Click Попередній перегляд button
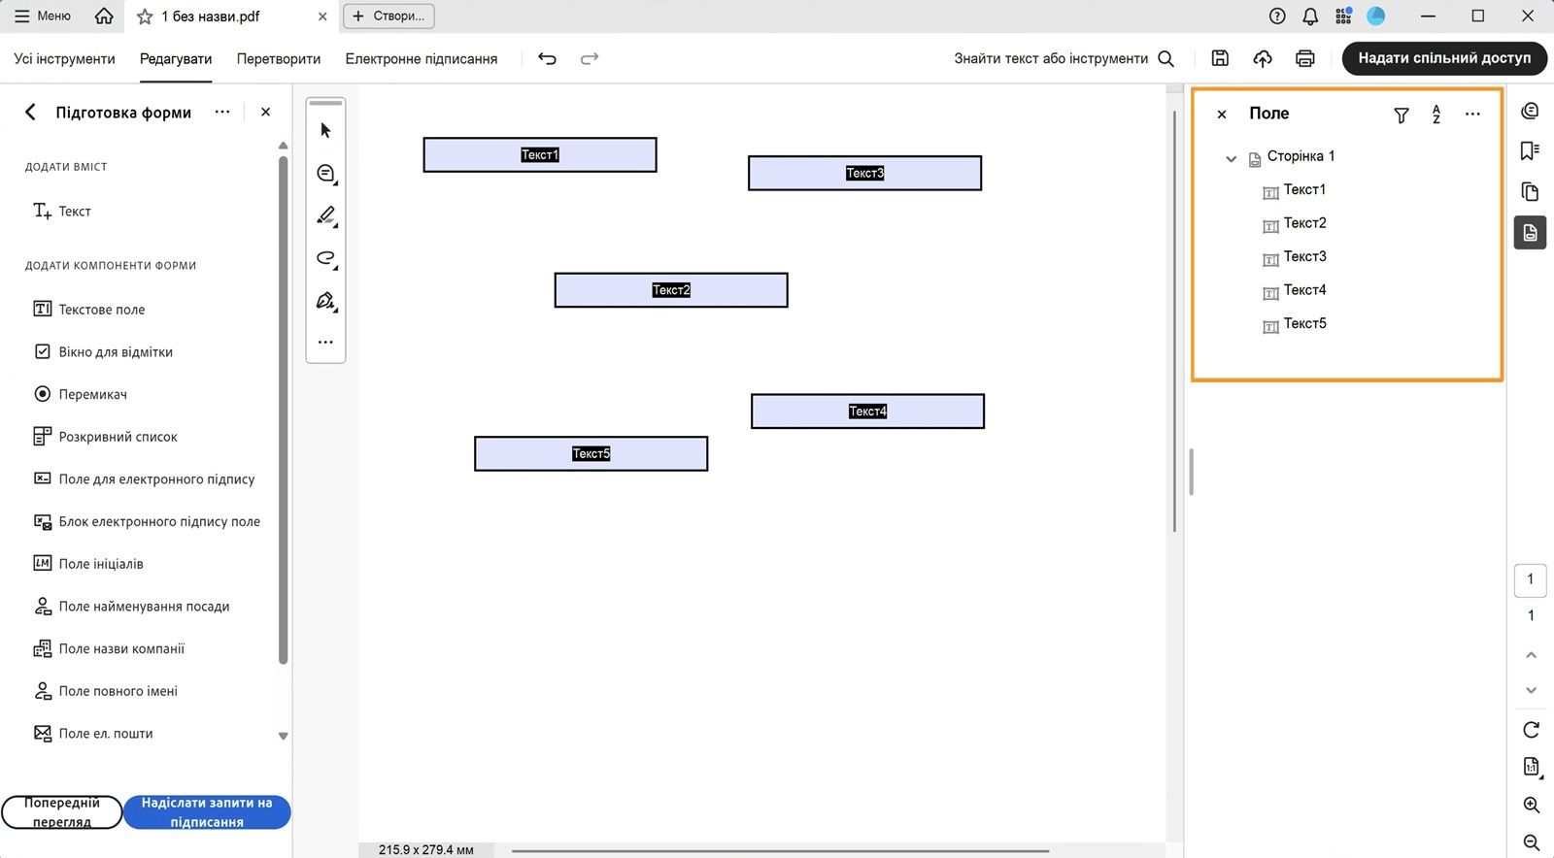The width and height of the screenshot is (1554, 858). click(x=62, y=812)
